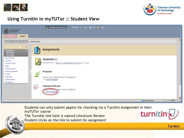Open the protected mode dropdown in the status bar

tap(167, 101)
